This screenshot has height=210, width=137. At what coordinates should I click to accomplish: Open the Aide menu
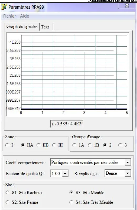click(x=25, y=16)
